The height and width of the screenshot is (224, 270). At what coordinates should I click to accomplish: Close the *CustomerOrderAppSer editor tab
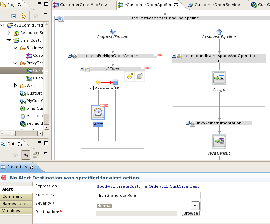[176, 5]
